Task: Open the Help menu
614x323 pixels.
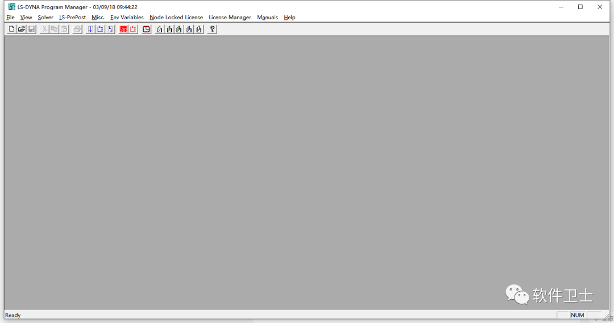Action: click(290, 17)
